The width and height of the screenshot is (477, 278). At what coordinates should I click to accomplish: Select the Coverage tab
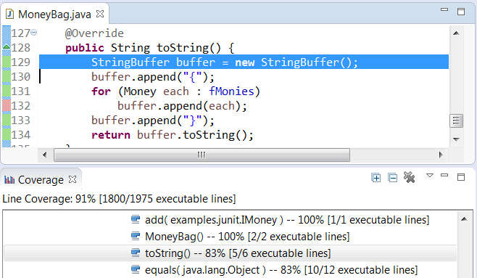pos(41,180)
